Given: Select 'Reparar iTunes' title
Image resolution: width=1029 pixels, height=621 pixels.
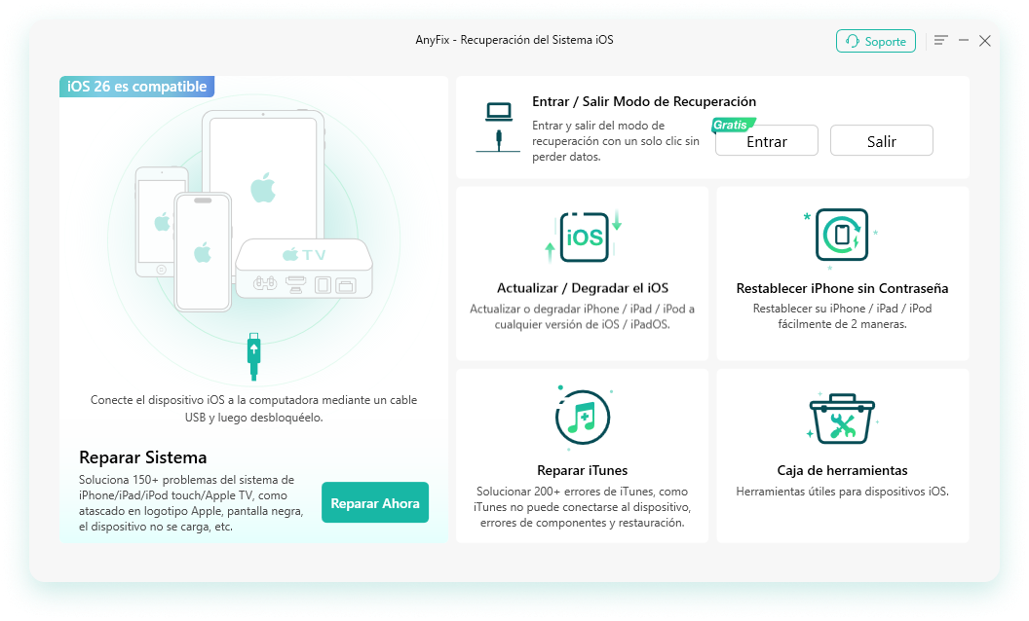Looking at the screenshot, I should [x=582, y=470].
